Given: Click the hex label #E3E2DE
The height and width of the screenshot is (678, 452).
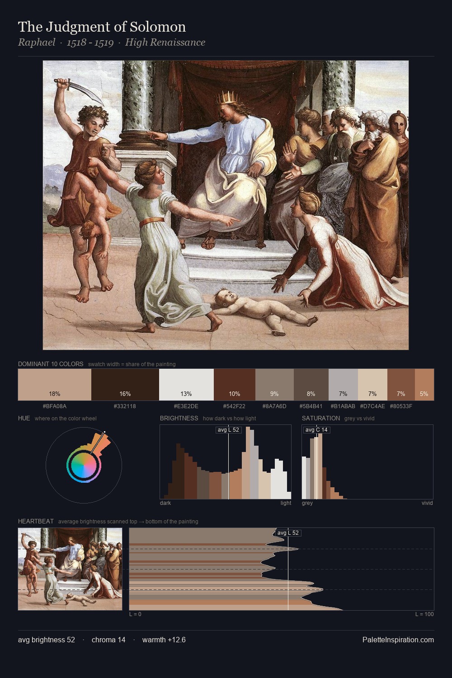Looking at the screenshot, I should (186, 406).
